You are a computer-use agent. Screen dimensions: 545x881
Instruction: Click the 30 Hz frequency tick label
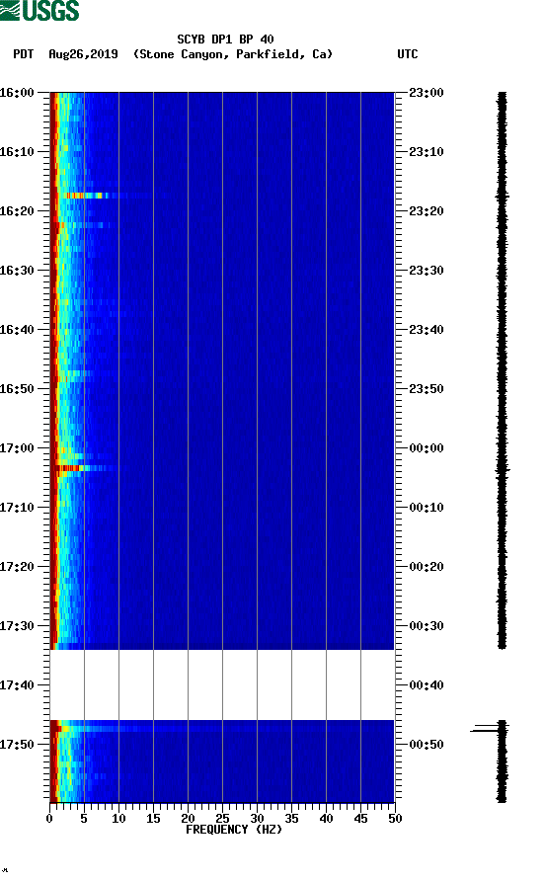258,819
